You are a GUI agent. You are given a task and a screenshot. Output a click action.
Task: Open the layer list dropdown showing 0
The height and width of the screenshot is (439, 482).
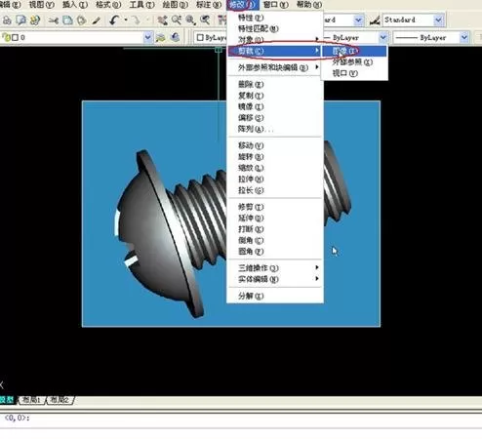147,37
